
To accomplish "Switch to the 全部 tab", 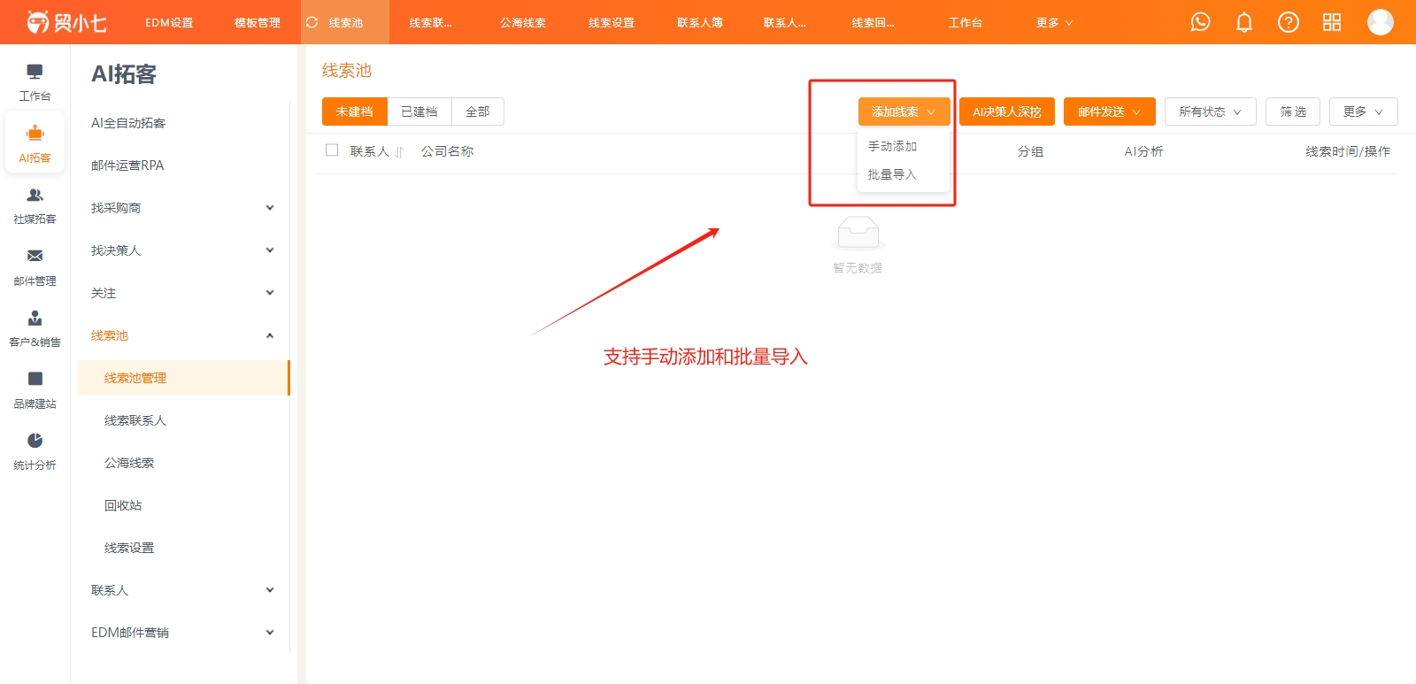I will click(x=478, y=111).
